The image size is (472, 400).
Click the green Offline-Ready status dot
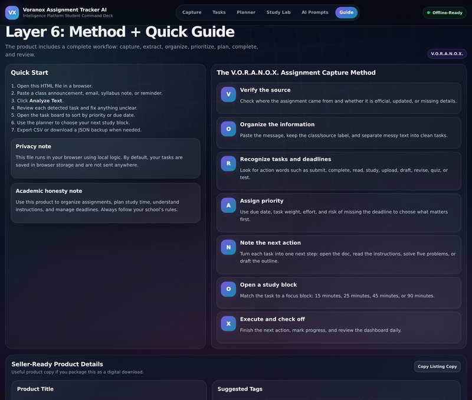pyautogui.click(x=428, y=12)
